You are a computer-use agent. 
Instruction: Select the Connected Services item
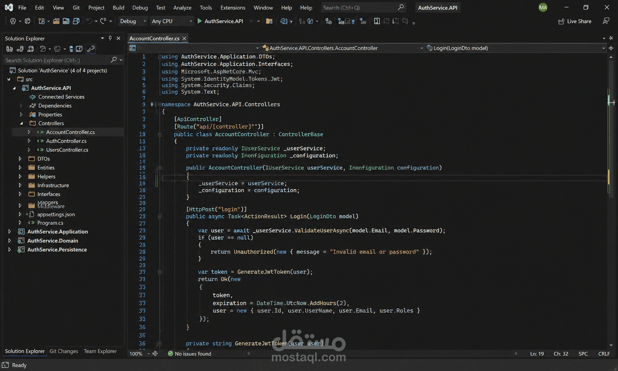click(61, 97)
